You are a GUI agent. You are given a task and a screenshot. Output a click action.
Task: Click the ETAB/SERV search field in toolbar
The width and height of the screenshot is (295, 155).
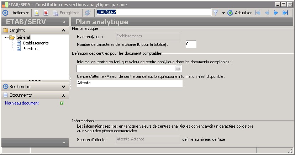[x=153, y=12]
